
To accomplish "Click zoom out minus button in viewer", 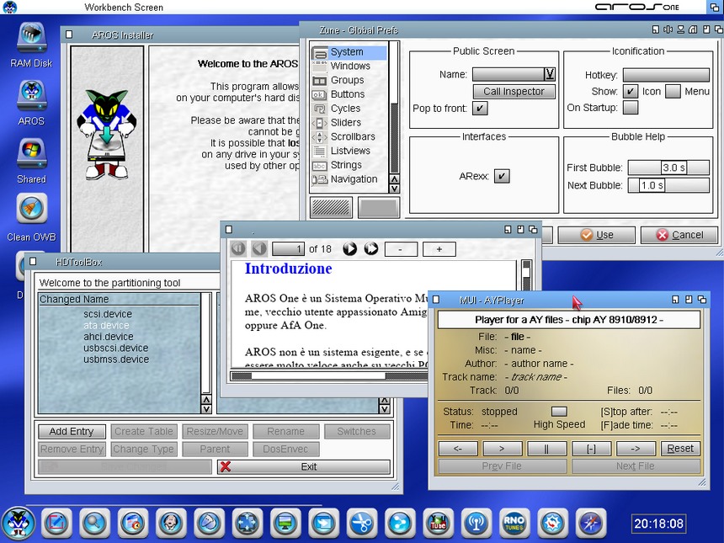I will click(x=401, y=249).
